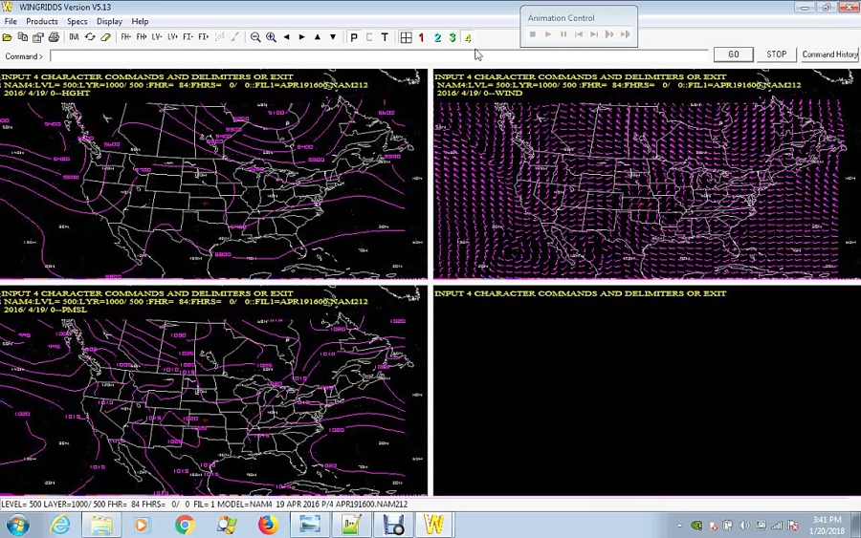Switch to window 3 using green 3 button
Viewport: 861px width, 538px height.
453,37
